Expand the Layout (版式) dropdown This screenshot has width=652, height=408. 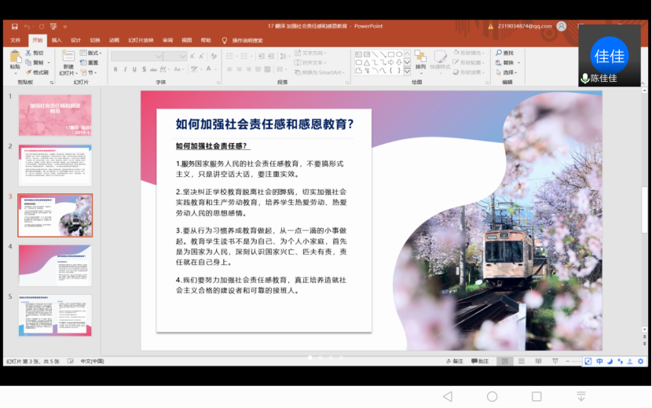91,53
